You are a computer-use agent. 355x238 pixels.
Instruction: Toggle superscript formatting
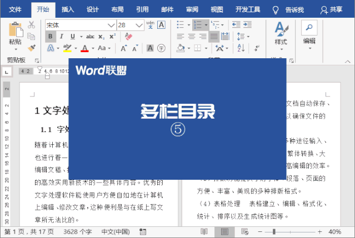tap(112, 37)
